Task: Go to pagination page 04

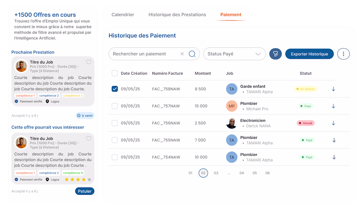Action: pos(242,173)
